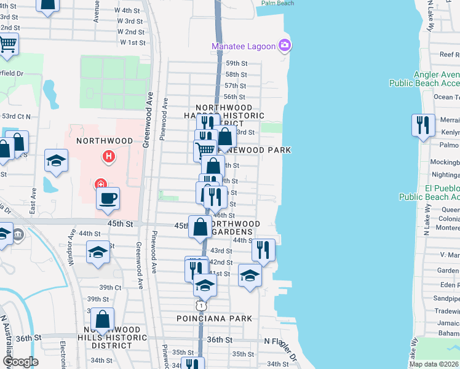Click the Map data ©2026 text
The height and width of the screenshot is (369, 460).
coord(434,364)
